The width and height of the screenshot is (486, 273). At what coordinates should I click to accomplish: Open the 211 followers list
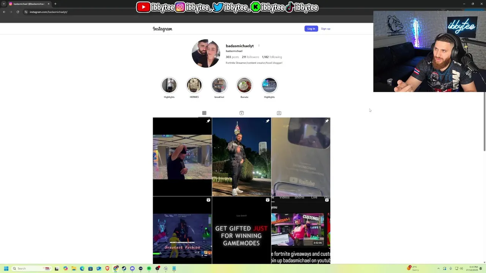[x=250, y=57]
